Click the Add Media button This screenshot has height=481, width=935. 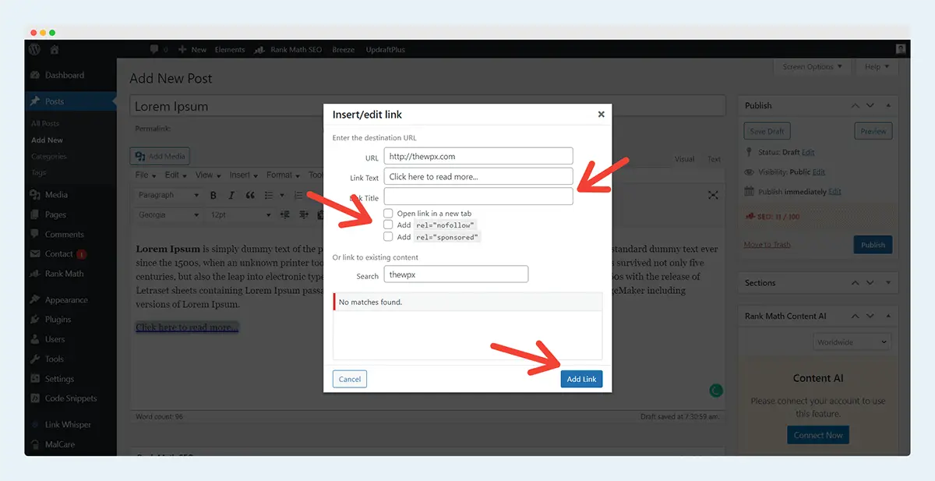coord(161,156)
